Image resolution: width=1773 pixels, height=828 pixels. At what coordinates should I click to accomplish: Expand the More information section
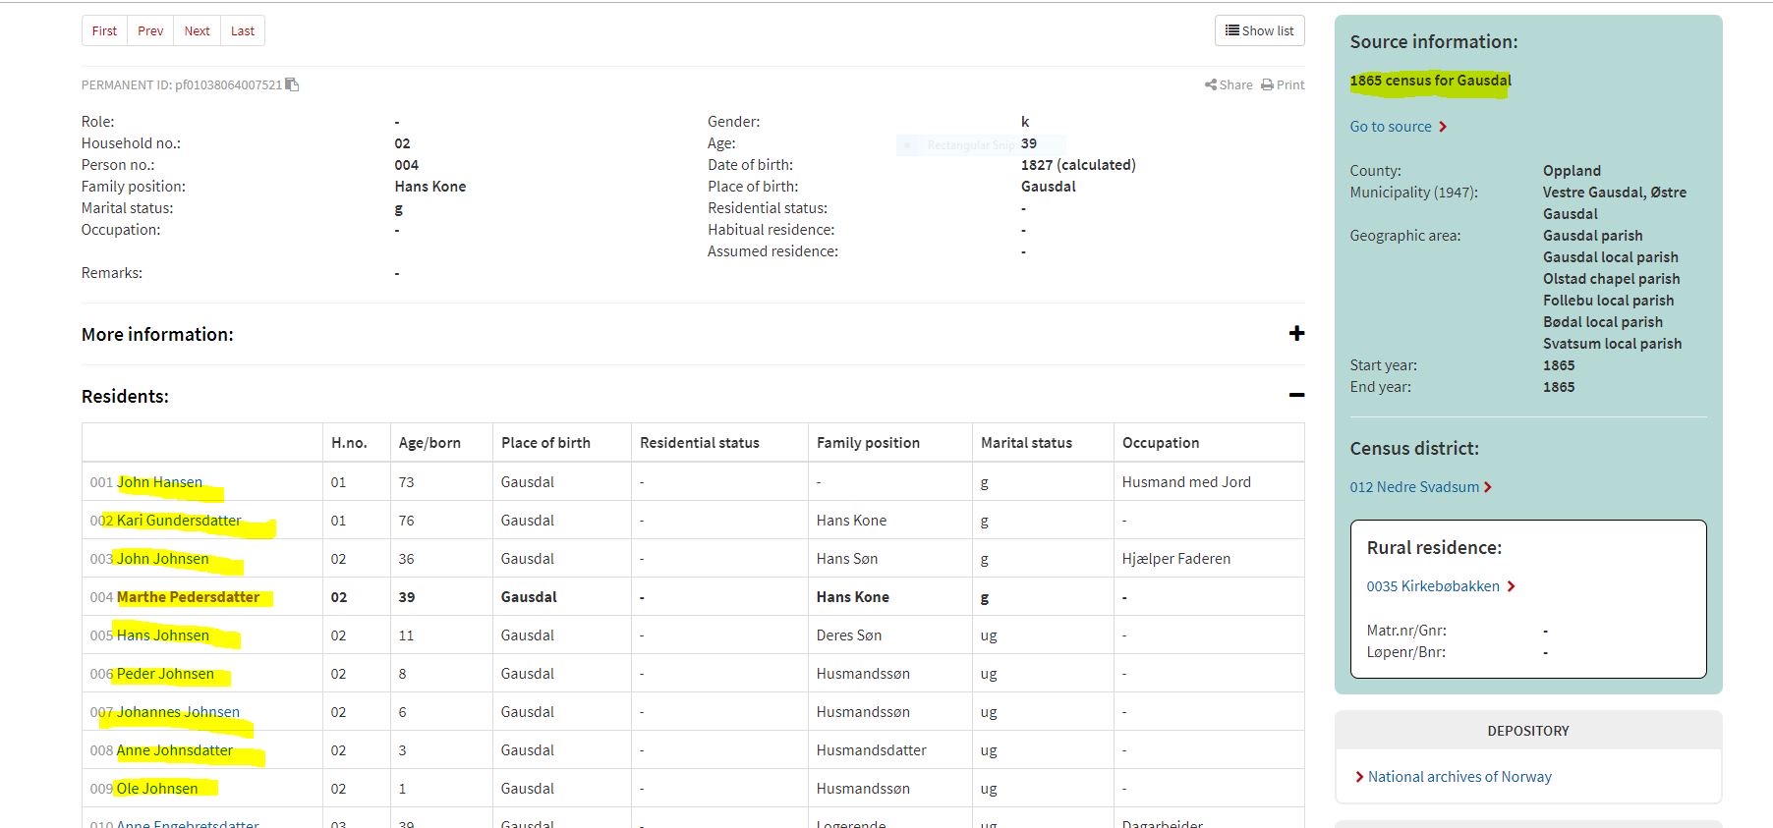(x=1296, y=334)
